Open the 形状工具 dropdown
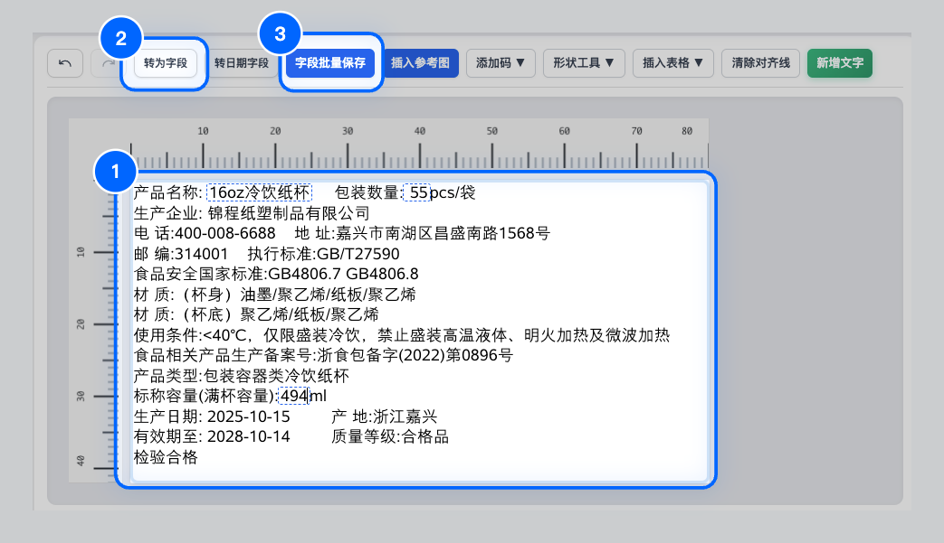 (584, 63)
